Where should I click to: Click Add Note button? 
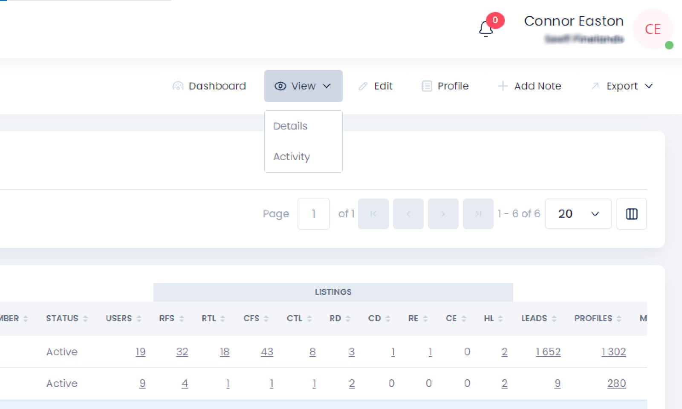click(x=529, y=86)
